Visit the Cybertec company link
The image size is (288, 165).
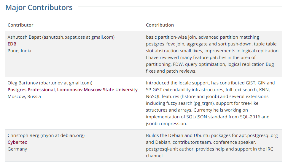pos(17,142)
